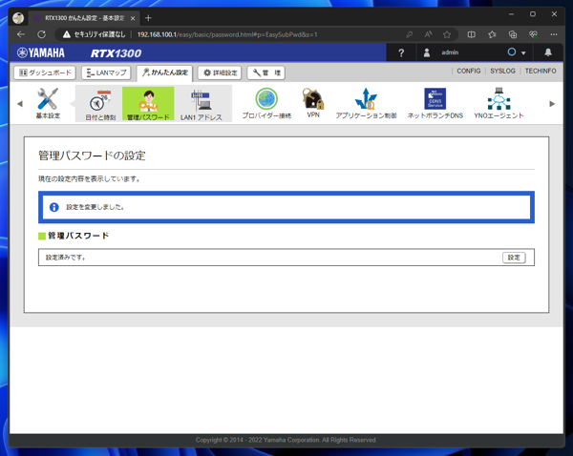Open browser collections icon
Image resolution: width=573 pixels, height=456 pixels.
513,34
